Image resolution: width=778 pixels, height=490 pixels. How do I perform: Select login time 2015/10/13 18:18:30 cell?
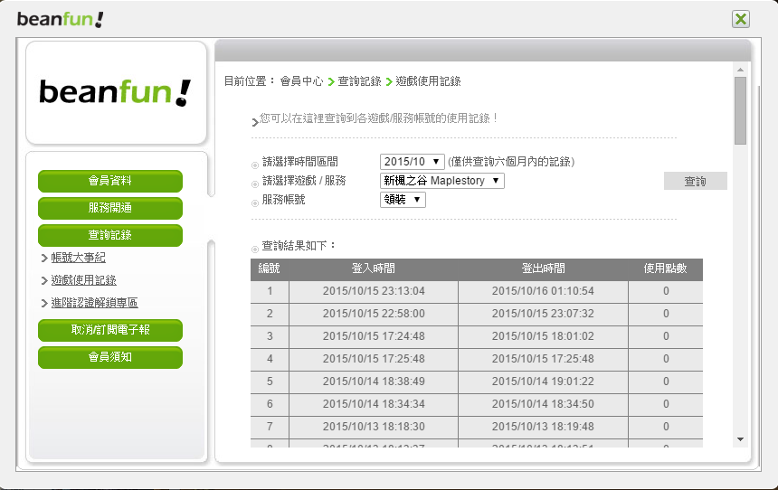(x=374, y=427)
